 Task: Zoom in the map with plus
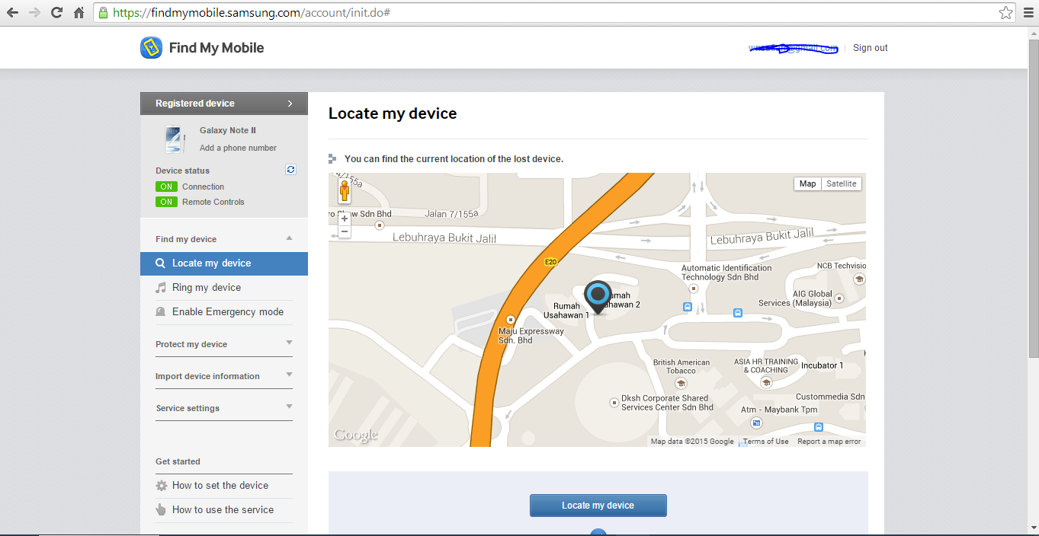pos(345,219)
